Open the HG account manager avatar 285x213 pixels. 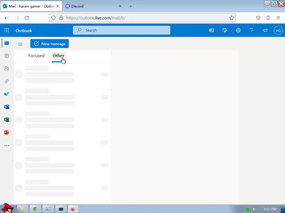pos(278,31)
